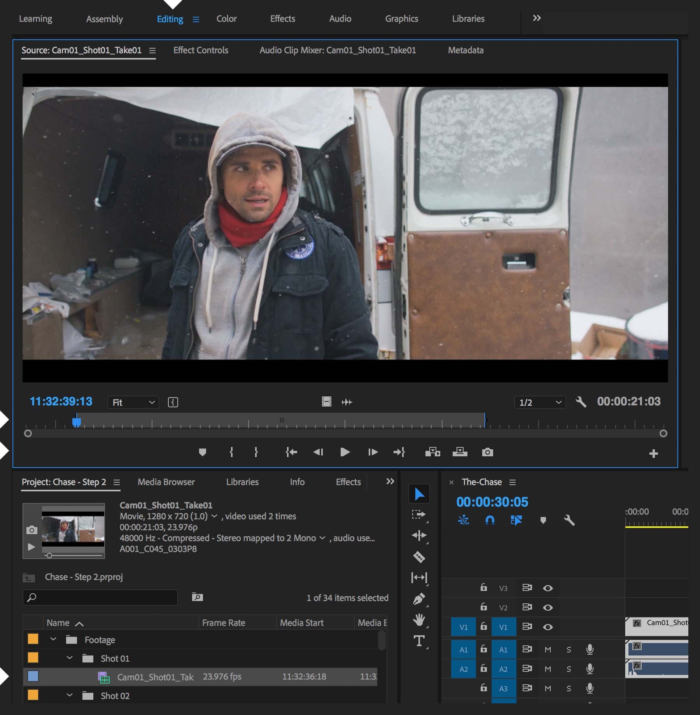This screenshot has height=715, width=700.
Task: Open the Effect Controls tab
Action: tap(201, 50)
